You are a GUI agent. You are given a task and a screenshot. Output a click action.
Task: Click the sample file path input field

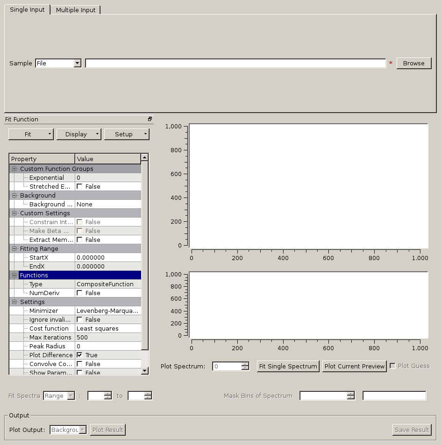(235, 64)
